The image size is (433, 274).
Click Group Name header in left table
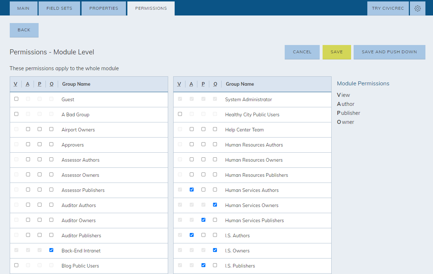tap(76, 84)
